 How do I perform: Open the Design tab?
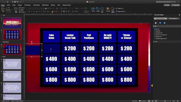pyautogui.click(x=20, y=5)
